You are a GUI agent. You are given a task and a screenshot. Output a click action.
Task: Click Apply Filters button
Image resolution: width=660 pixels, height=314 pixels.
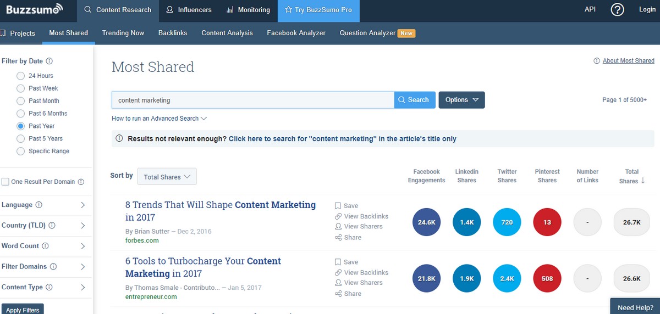pos(23,310)
